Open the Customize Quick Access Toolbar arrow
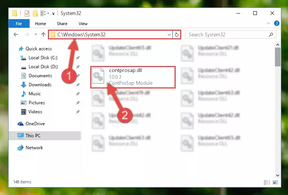The height and width of the screenshot is (195, 288). click(53, 13)
